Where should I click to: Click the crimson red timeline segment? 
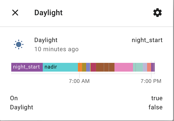(93, 67)
